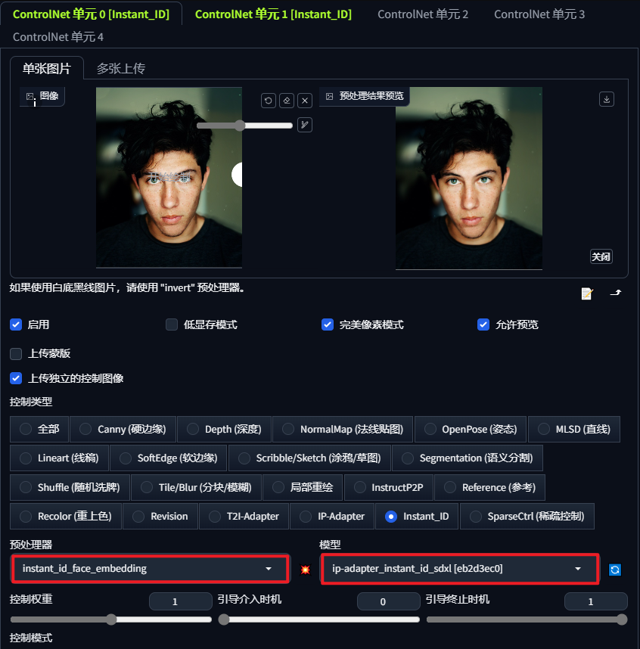Remove the uploaded image with the X icon
The height and width of the screenshot is (649, 640).
pos(305,101)
